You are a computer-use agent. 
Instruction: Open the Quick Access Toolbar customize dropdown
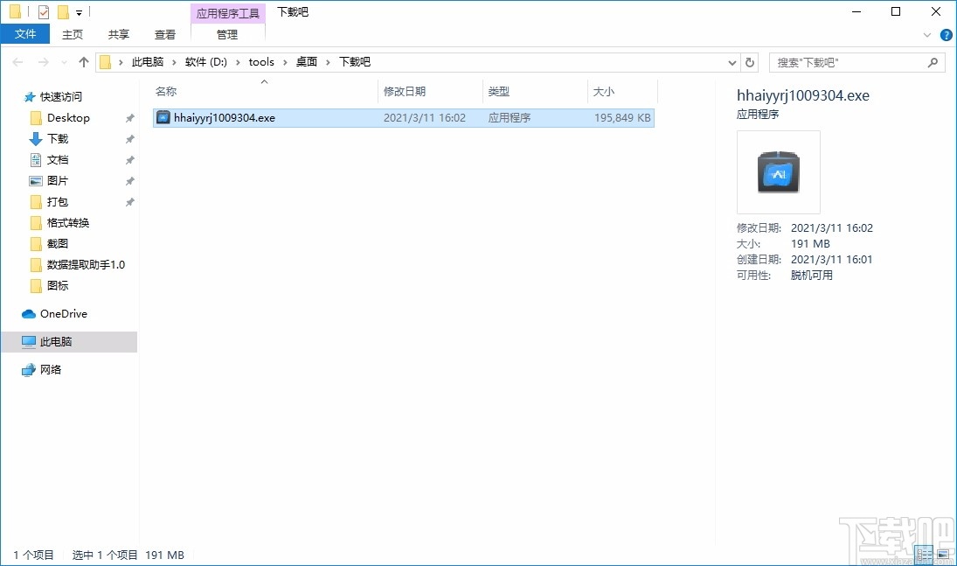coord(79,11)
